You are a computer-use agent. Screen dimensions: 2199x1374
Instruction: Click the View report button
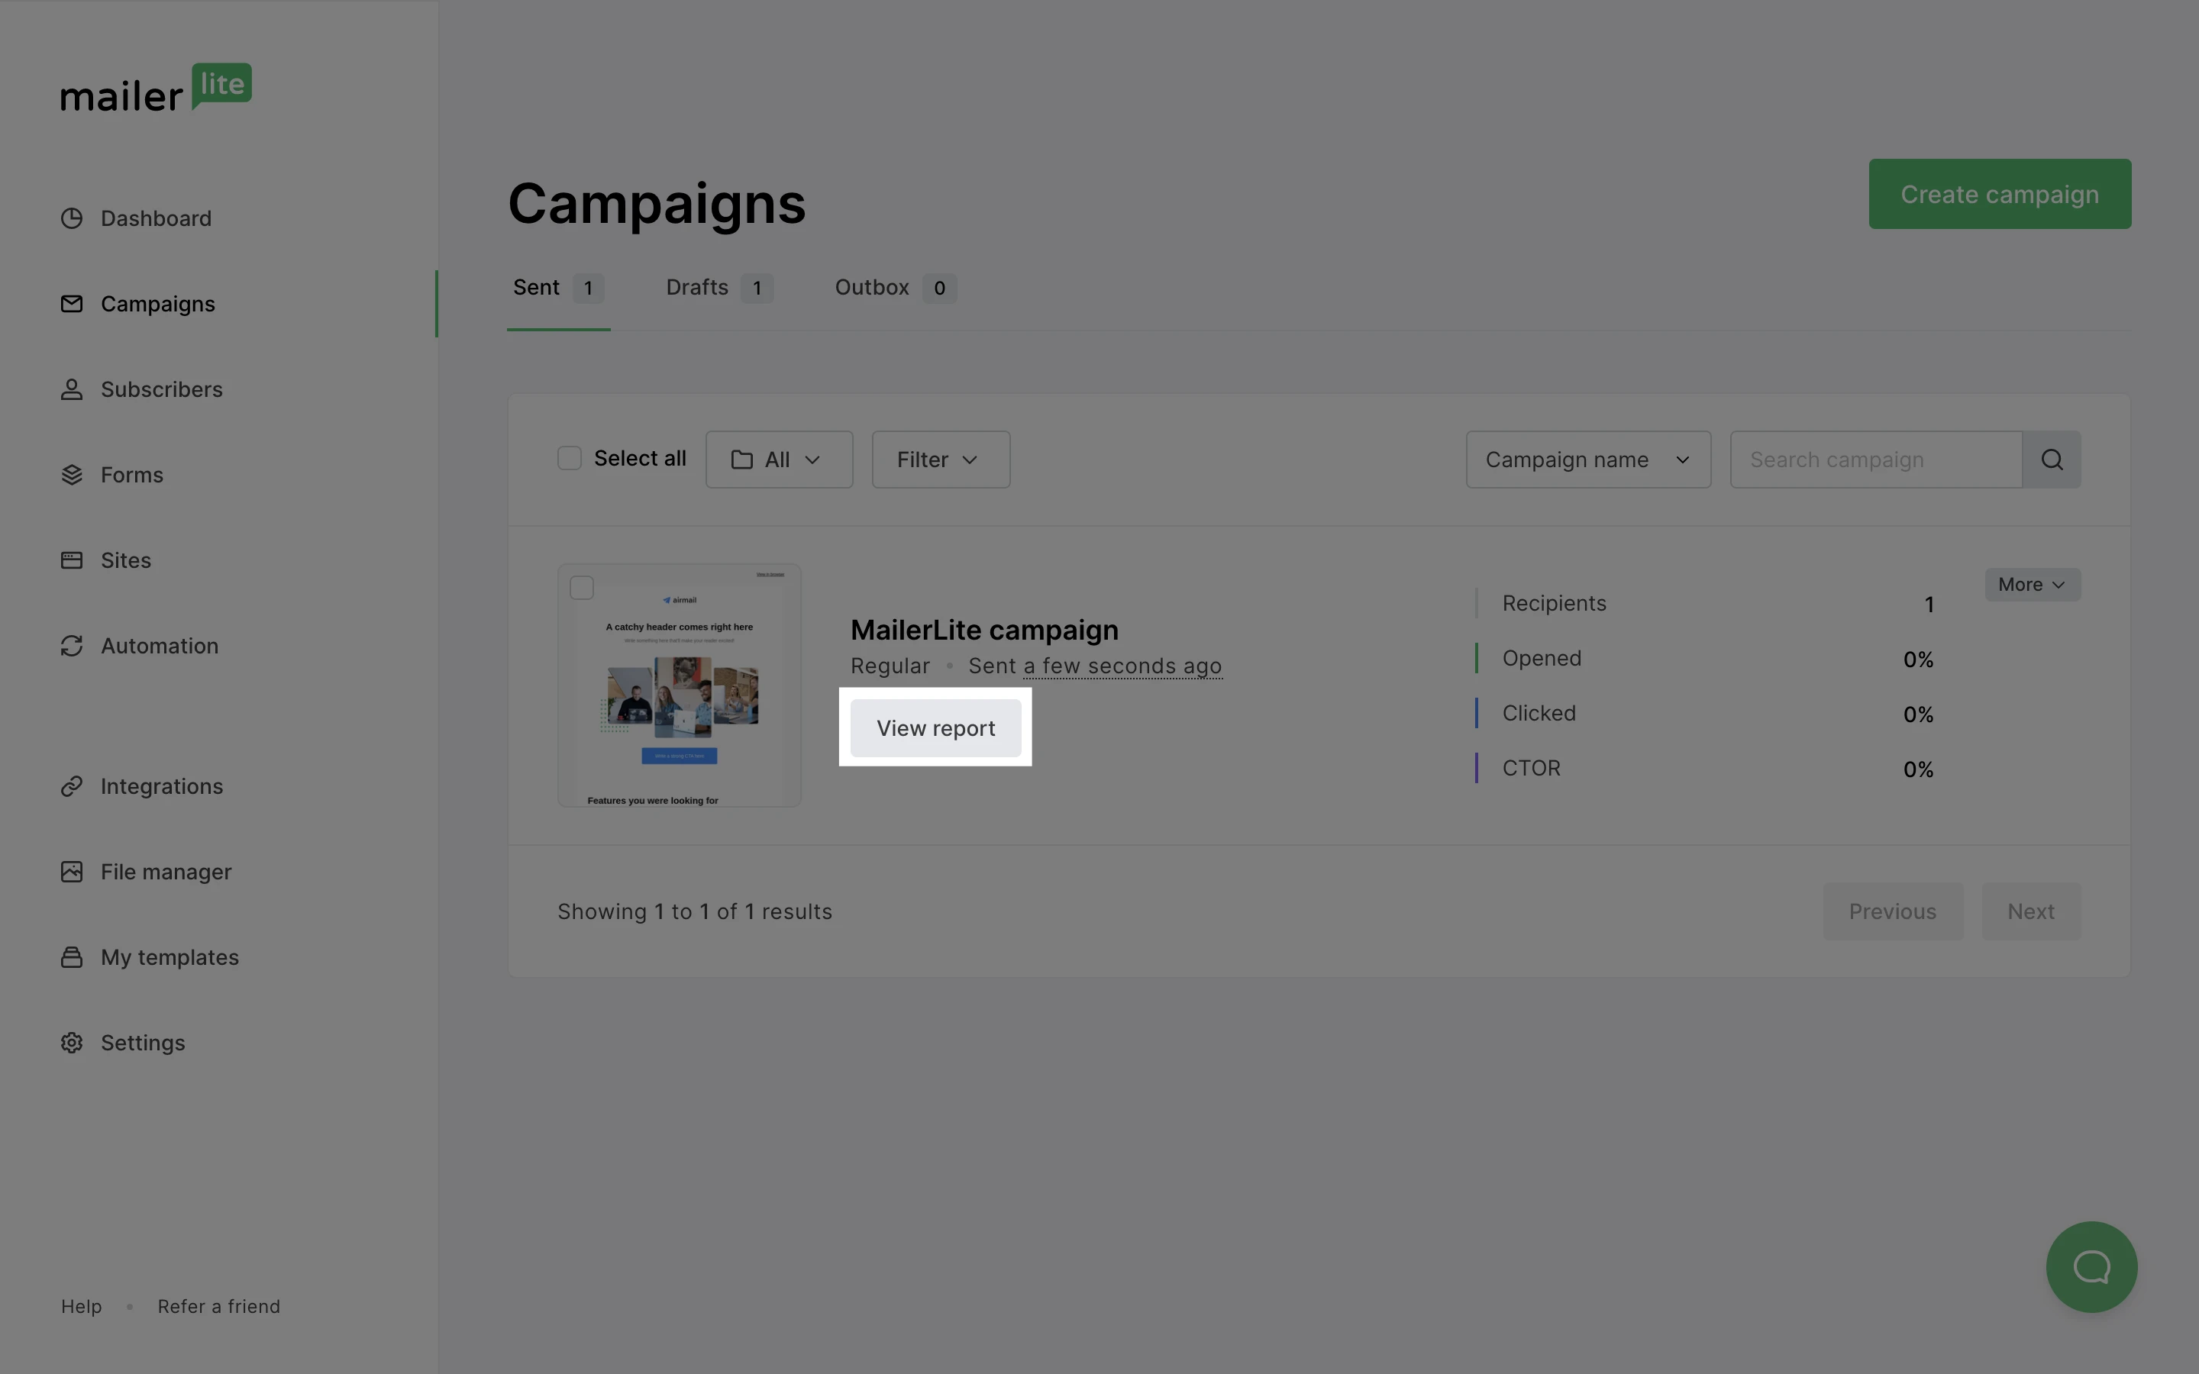click(x=935, y=728)
